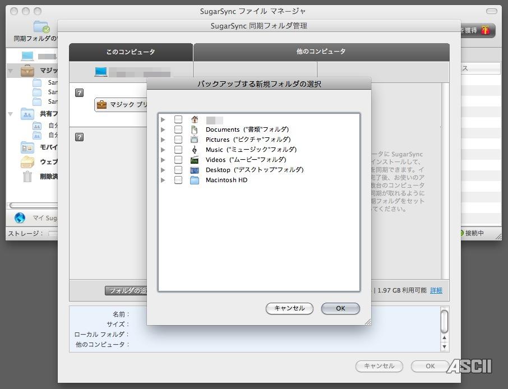Click the sidebar horizontal scrollbar
This screenshot has width=508, height=389.
click(33, 205)
